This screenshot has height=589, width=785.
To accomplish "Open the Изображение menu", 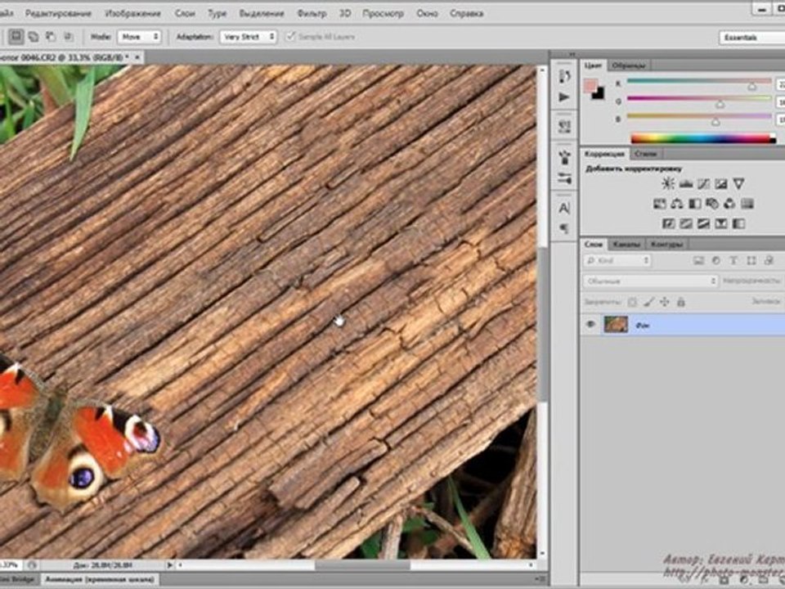I will click(x=133, y=14).
